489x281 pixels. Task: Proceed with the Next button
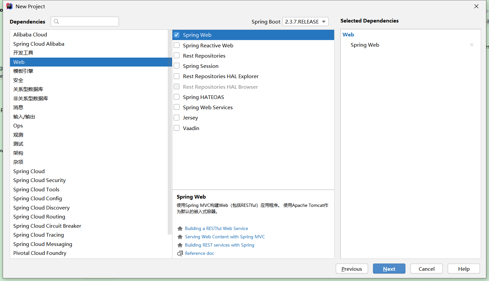(389, 269)
